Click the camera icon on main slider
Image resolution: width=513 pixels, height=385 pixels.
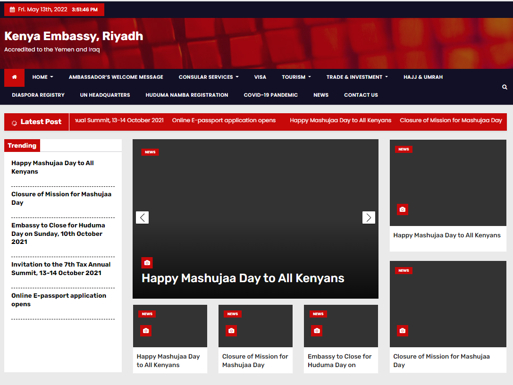[147, 263]
